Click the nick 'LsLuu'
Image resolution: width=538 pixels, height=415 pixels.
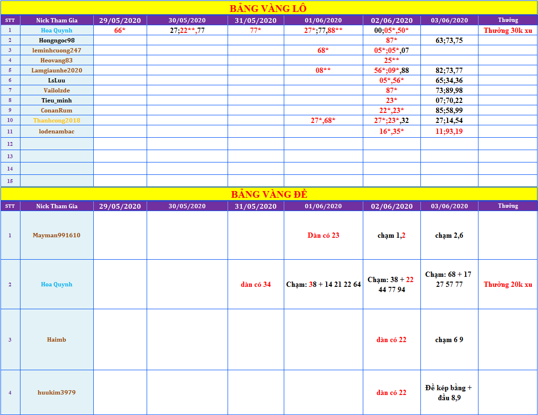click(57, 81)
